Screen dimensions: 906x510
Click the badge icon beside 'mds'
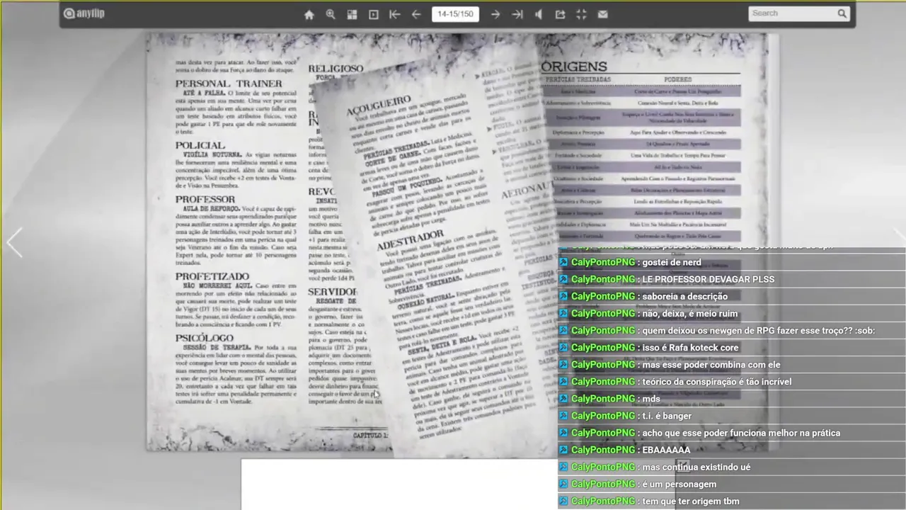point(563,398)
